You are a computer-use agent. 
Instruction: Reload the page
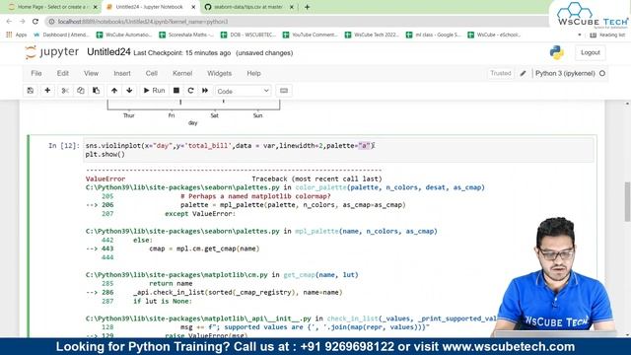coord(35,22)
